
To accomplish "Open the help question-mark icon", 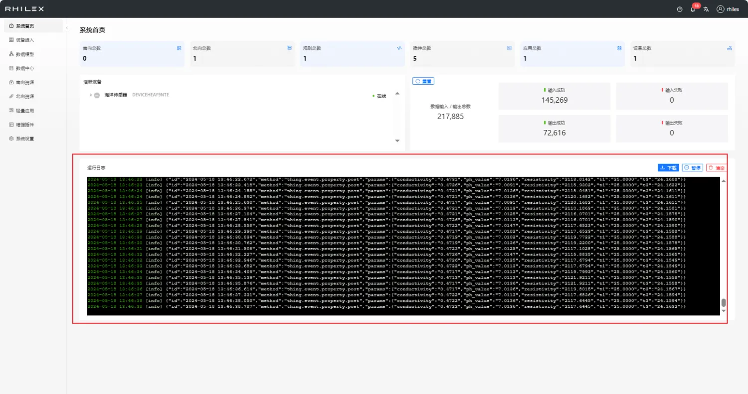I will click(679, 9).
